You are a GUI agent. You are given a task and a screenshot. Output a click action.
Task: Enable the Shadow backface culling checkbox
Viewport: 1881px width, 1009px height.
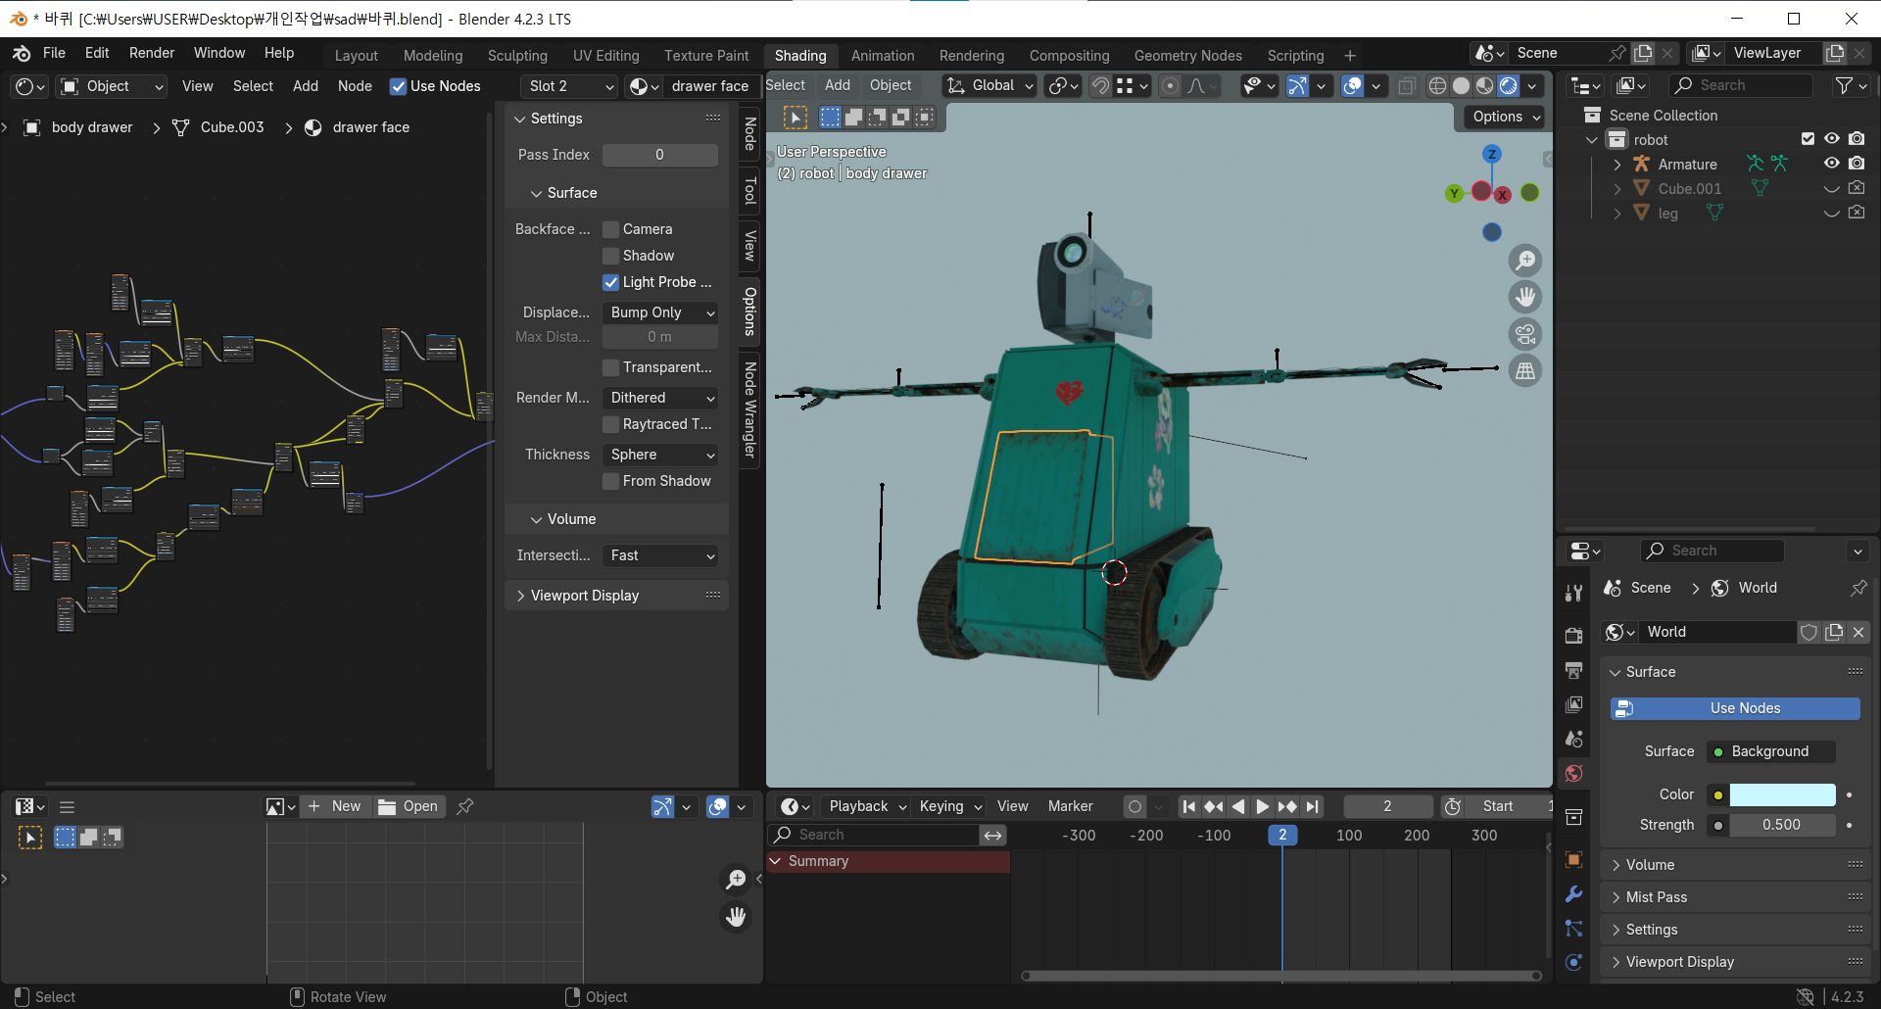point(611,256)
